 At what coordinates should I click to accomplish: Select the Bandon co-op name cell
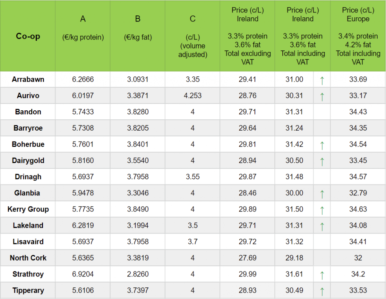click(x=28, y=112)
